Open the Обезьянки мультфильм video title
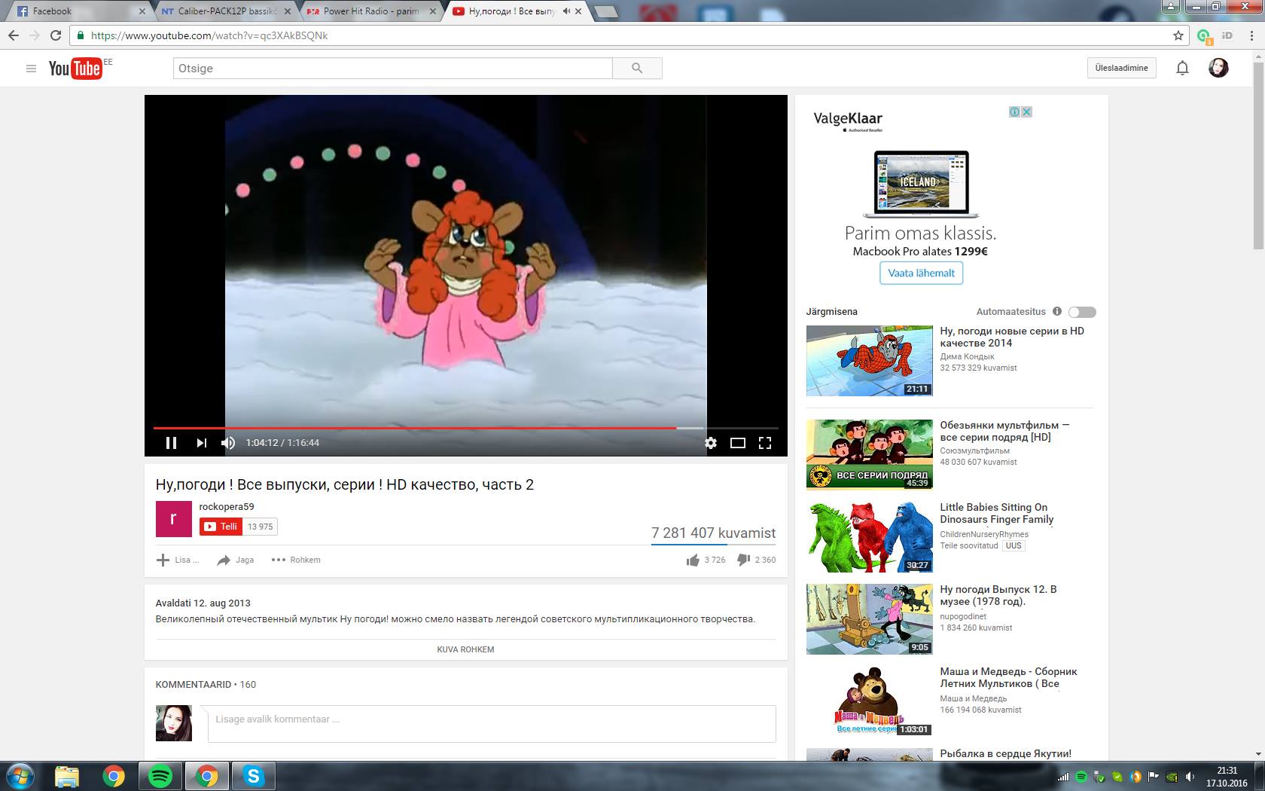1265x791 pixels. (1004, 431)
